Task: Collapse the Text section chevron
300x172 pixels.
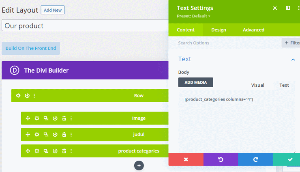Action: click(x=293, y=60)
